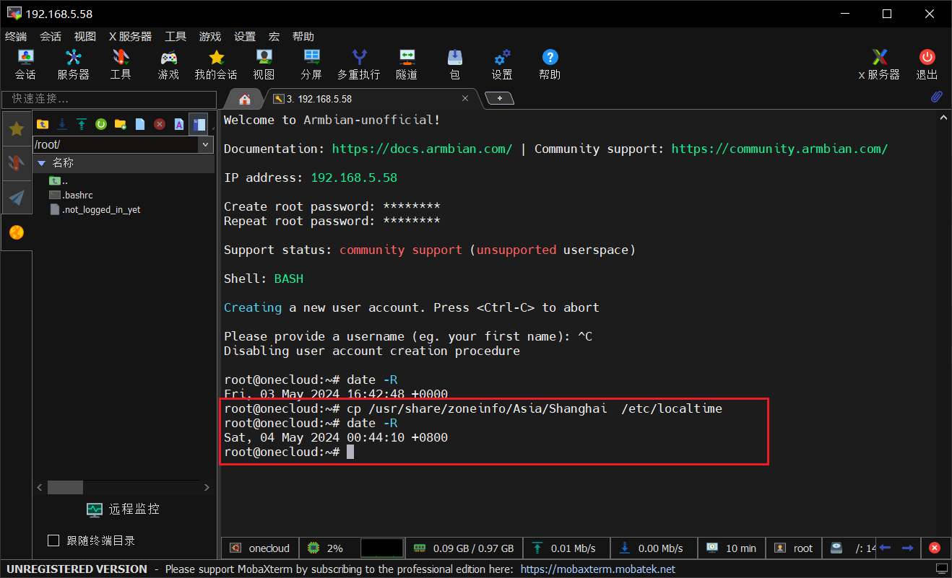Image resolution: width=952 pixels, height=578 pixels.
Task: Open the favorites star side tab
Action: (x=17, y=128)
